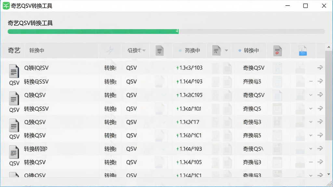Click the first 转换中 header beside 奇艺

pyautogui.click(x=37, y=50)
